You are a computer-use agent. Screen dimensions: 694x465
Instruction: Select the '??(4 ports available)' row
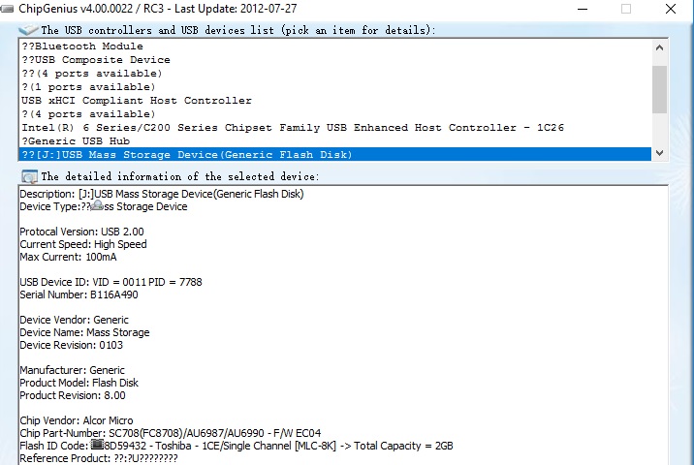[335, 74]
